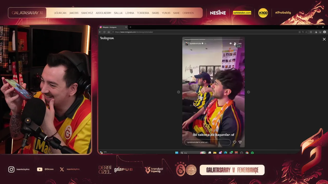Open Google Chrome from the taskbar
Viewport: 328px width, 184px height.
point(247,153)
